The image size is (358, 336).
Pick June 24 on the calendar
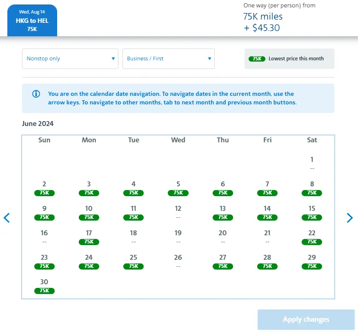click(x=89, y=261)
